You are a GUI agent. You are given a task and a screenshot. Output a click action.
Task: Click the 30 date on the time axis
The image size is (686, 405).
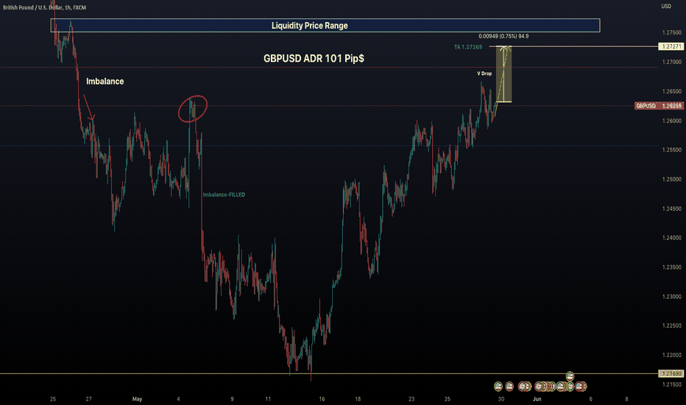(501, 399)
